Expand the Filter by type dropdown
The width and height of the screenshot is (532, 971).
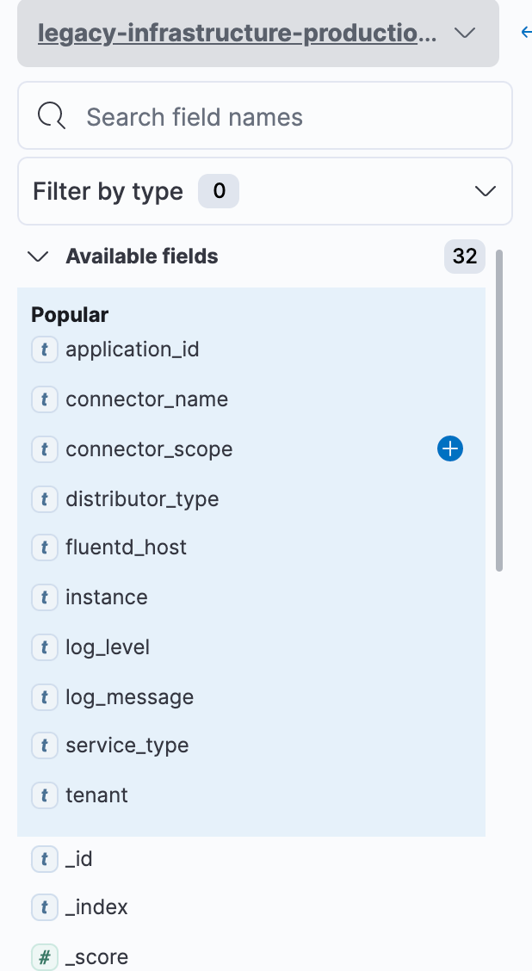tap(264, 191)
